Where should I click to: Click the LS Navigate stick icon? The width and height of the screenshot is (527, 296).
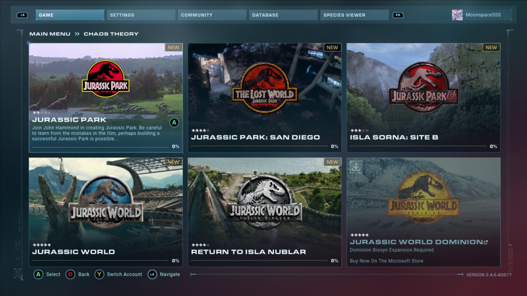coord(152,274)
